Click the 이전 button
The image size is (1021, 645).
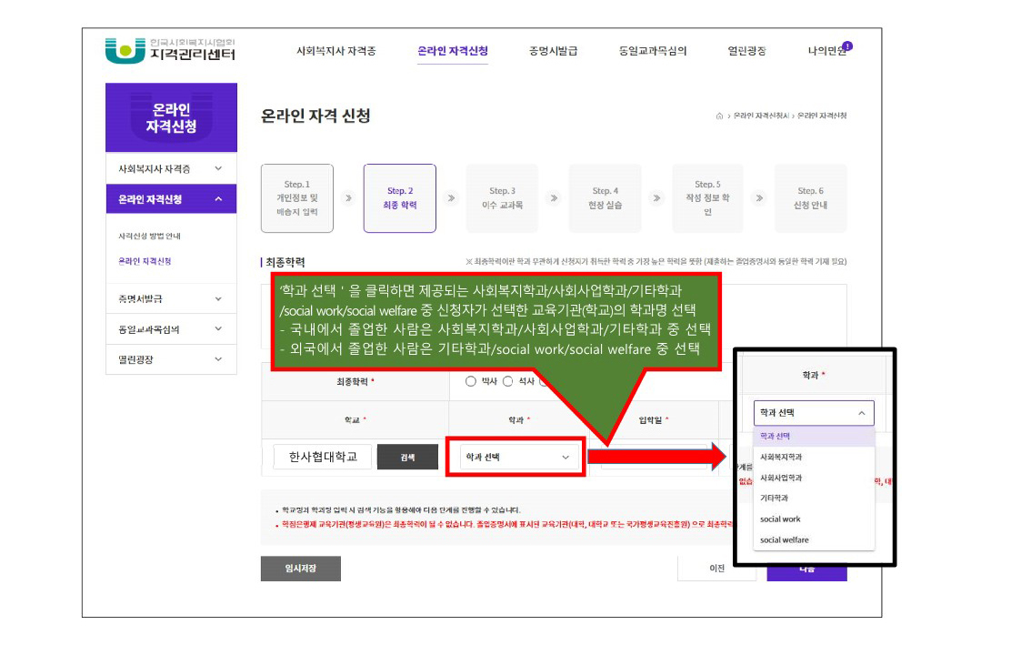(717, 569)
